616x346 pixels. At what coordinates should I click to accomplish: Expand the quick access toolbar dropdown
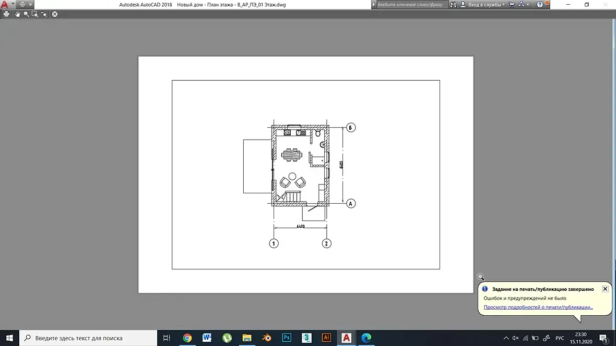pyautogui.click(x=30, y=4)
